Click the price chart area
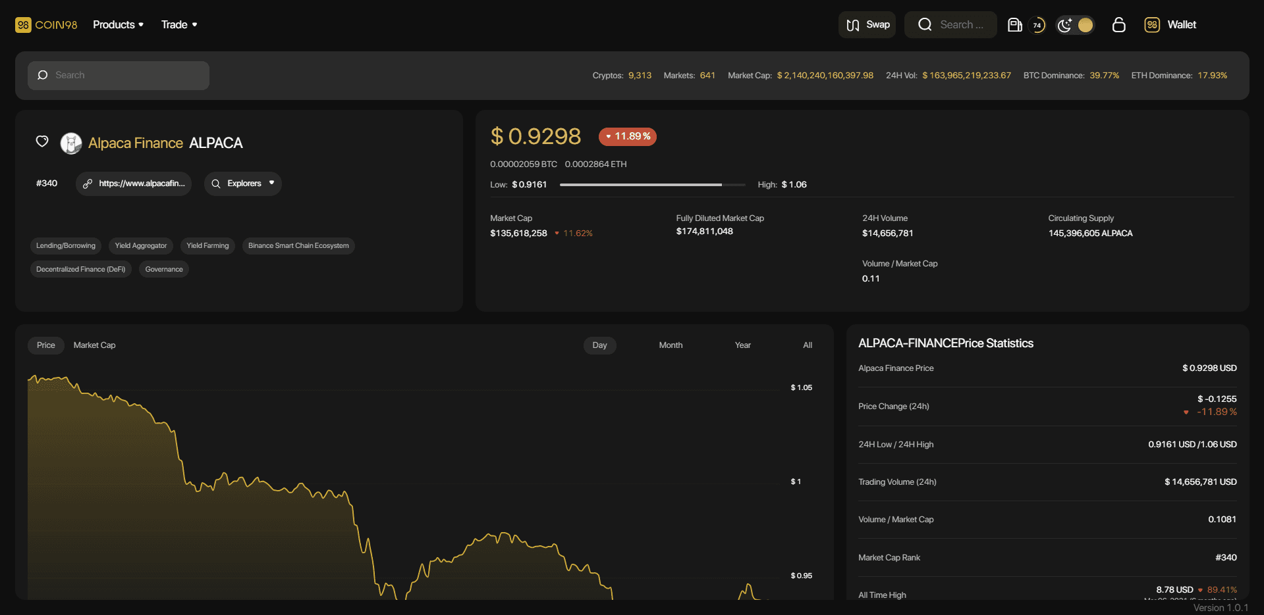1264x615 pixels. (x=403, y=487)
